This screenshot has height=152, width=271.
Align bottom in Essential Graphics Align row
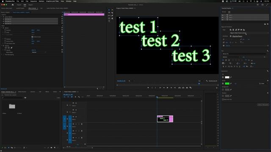244,30
